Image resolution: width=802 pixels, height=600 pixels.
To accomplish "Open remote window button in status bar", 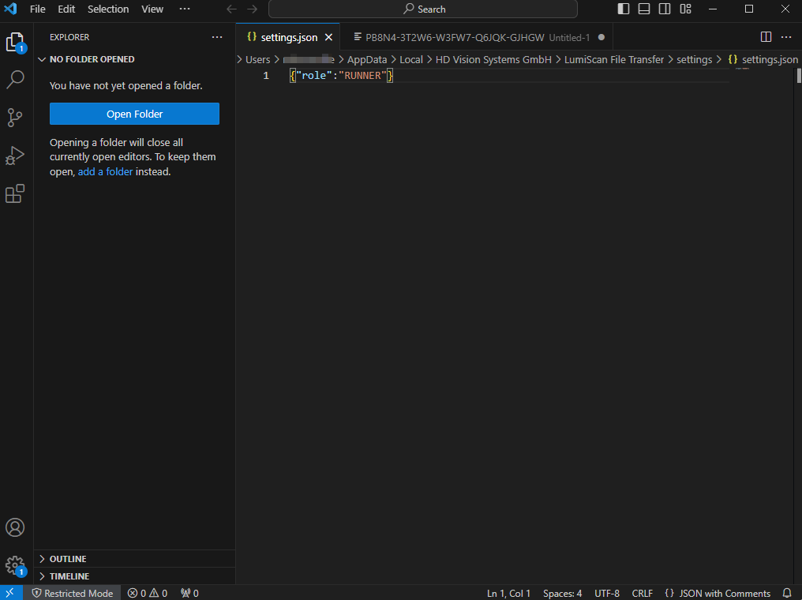I will (11, 593).
